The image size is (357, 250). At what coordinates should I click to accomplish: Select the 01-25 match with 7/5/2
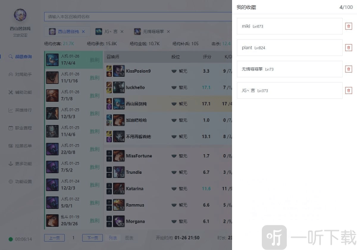tap(74, 167)
